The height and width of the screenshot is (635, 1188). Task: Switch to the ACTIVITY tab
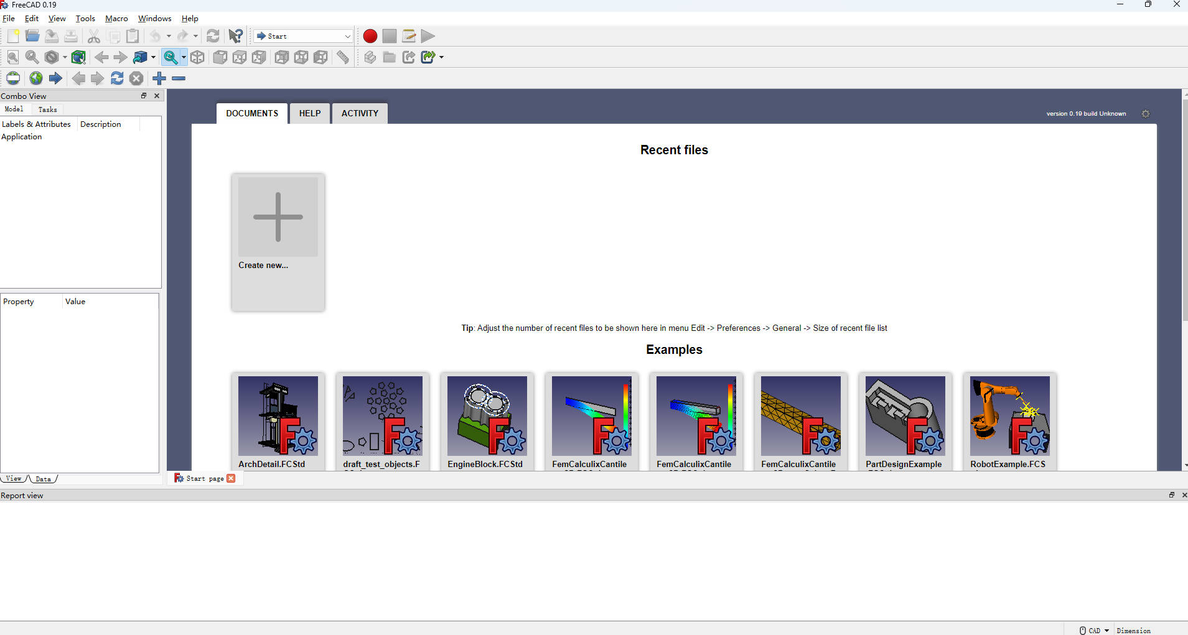[360, 113]
